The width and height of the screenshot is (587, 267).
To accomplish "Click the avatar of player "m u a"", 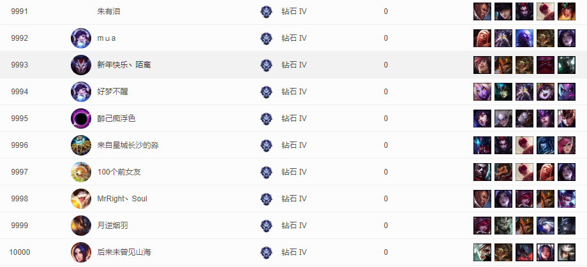I will click(x=81, y=38).
